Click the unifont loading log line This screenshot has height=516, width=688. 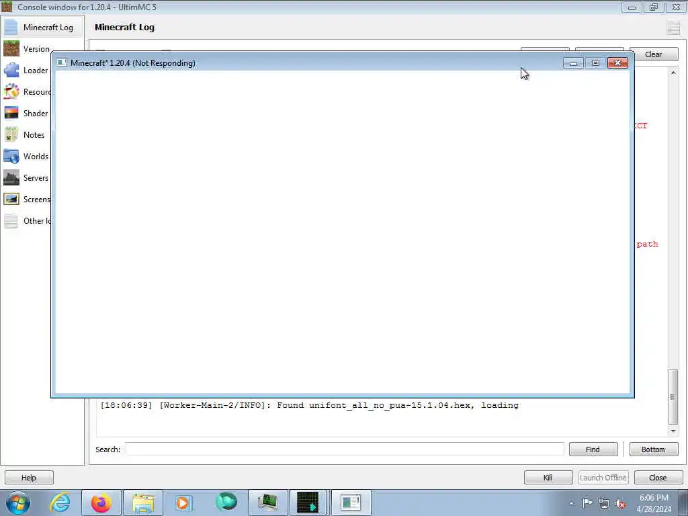[309, 405]
